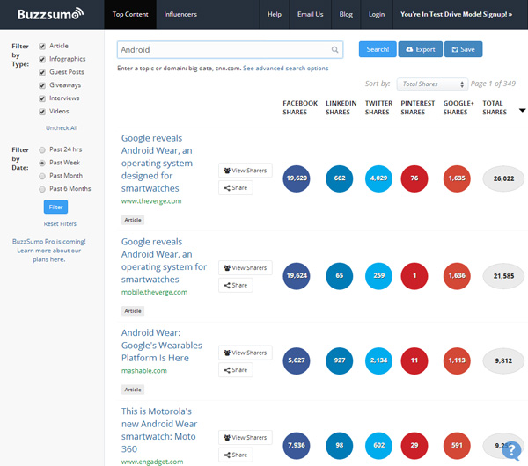This screenshot has height=466, width=528.
Task: Select Past 6 Months date filter
Action: click(42, 189)
